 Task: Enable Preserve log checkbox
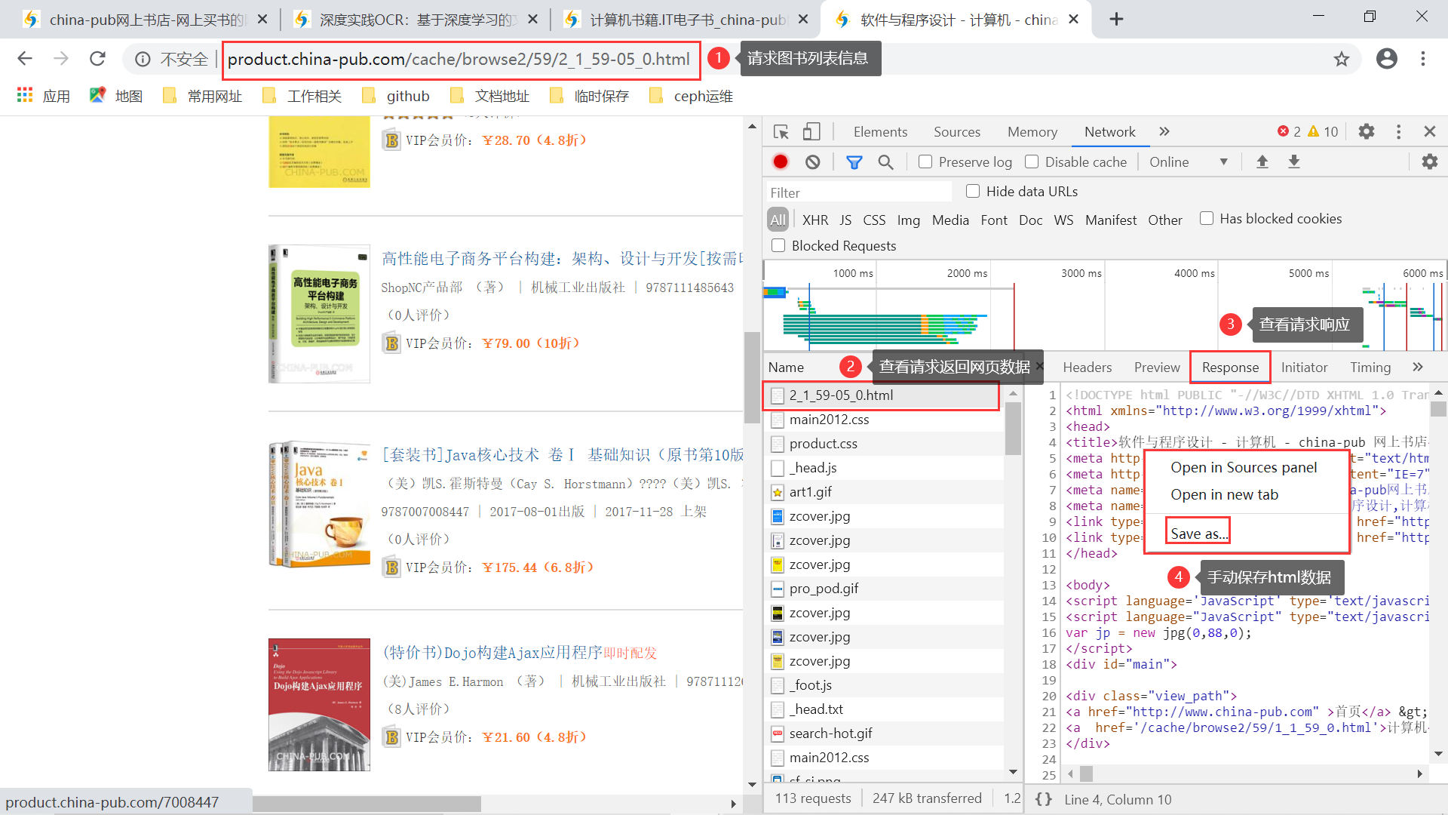[x=925, y=161]
